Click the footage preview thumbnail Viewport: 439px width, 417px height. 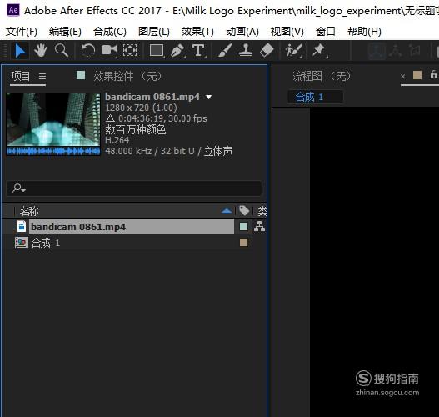tap(53, 124)
